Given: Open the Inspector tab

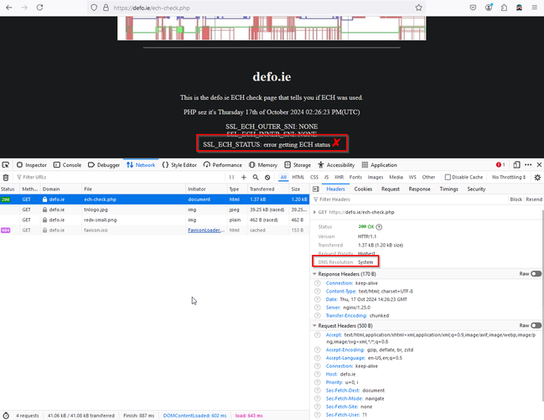Looking at the screenshot, I should click(x=32, y=165).
